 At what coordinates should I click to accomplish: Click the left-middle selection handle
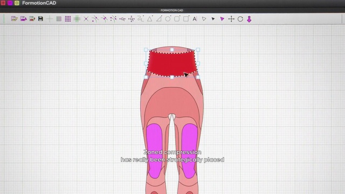pyautogui.click(x=146, y=64)
